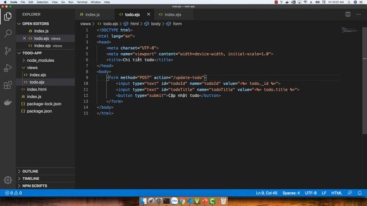The image size is (367, 206).
Task: Open the Trash in the Dock
Action: click(x=224, y=201)
